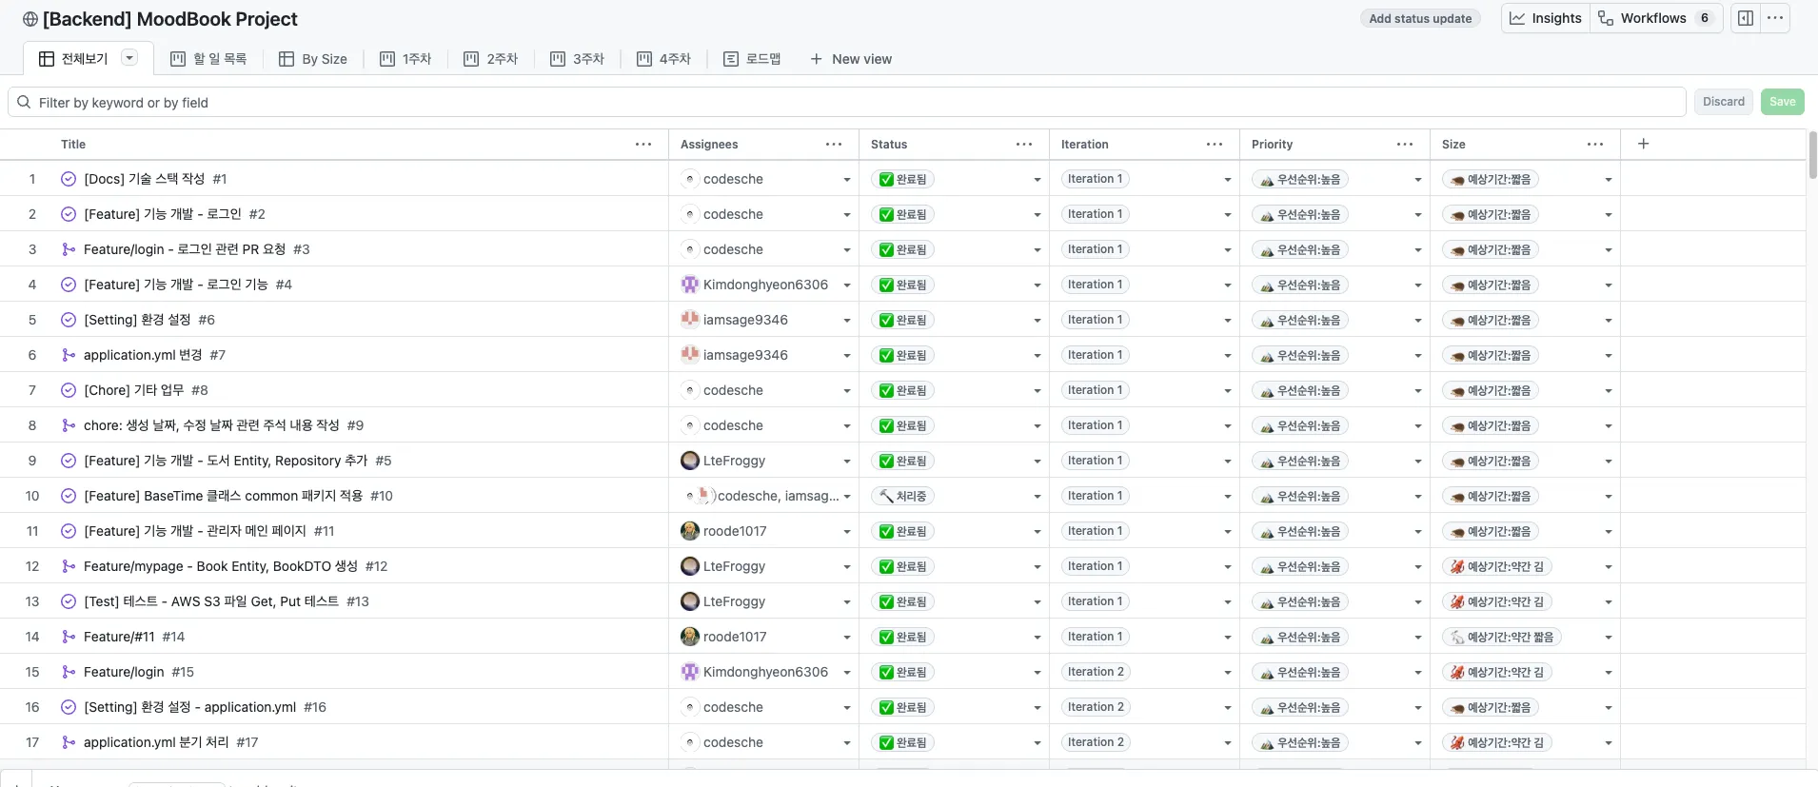Open iteration dropdown for row 15
1818x787 pixels.
1227,673
